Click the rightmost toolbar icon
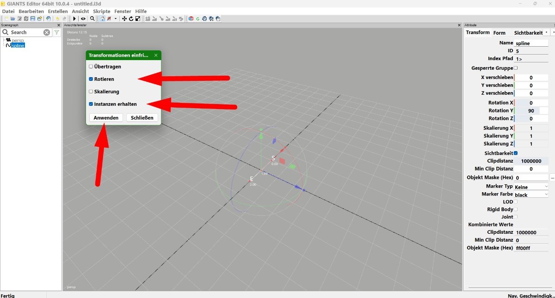The width and height of the screenshot is (555, 298). 218,18
